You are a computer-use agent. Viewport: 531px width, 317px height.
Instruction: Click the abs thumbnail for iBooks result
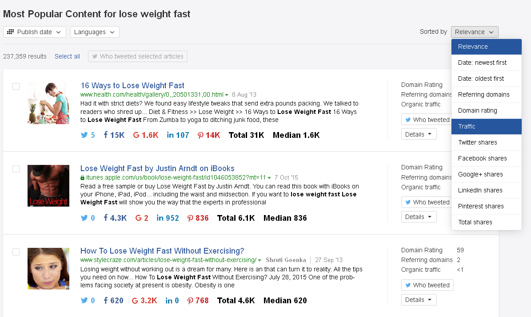[48, 186]
